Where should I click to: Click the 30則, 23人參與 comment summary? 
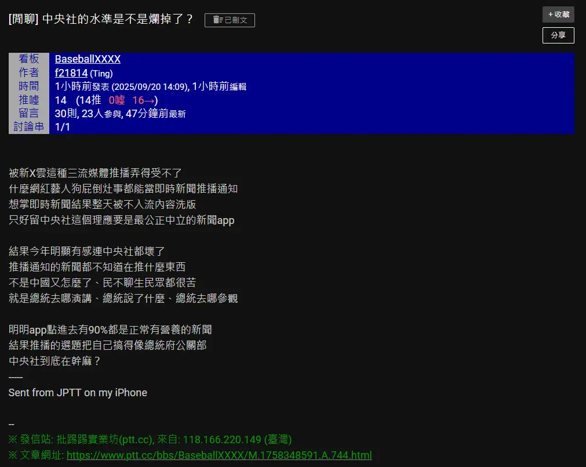(x=89, y=114)
